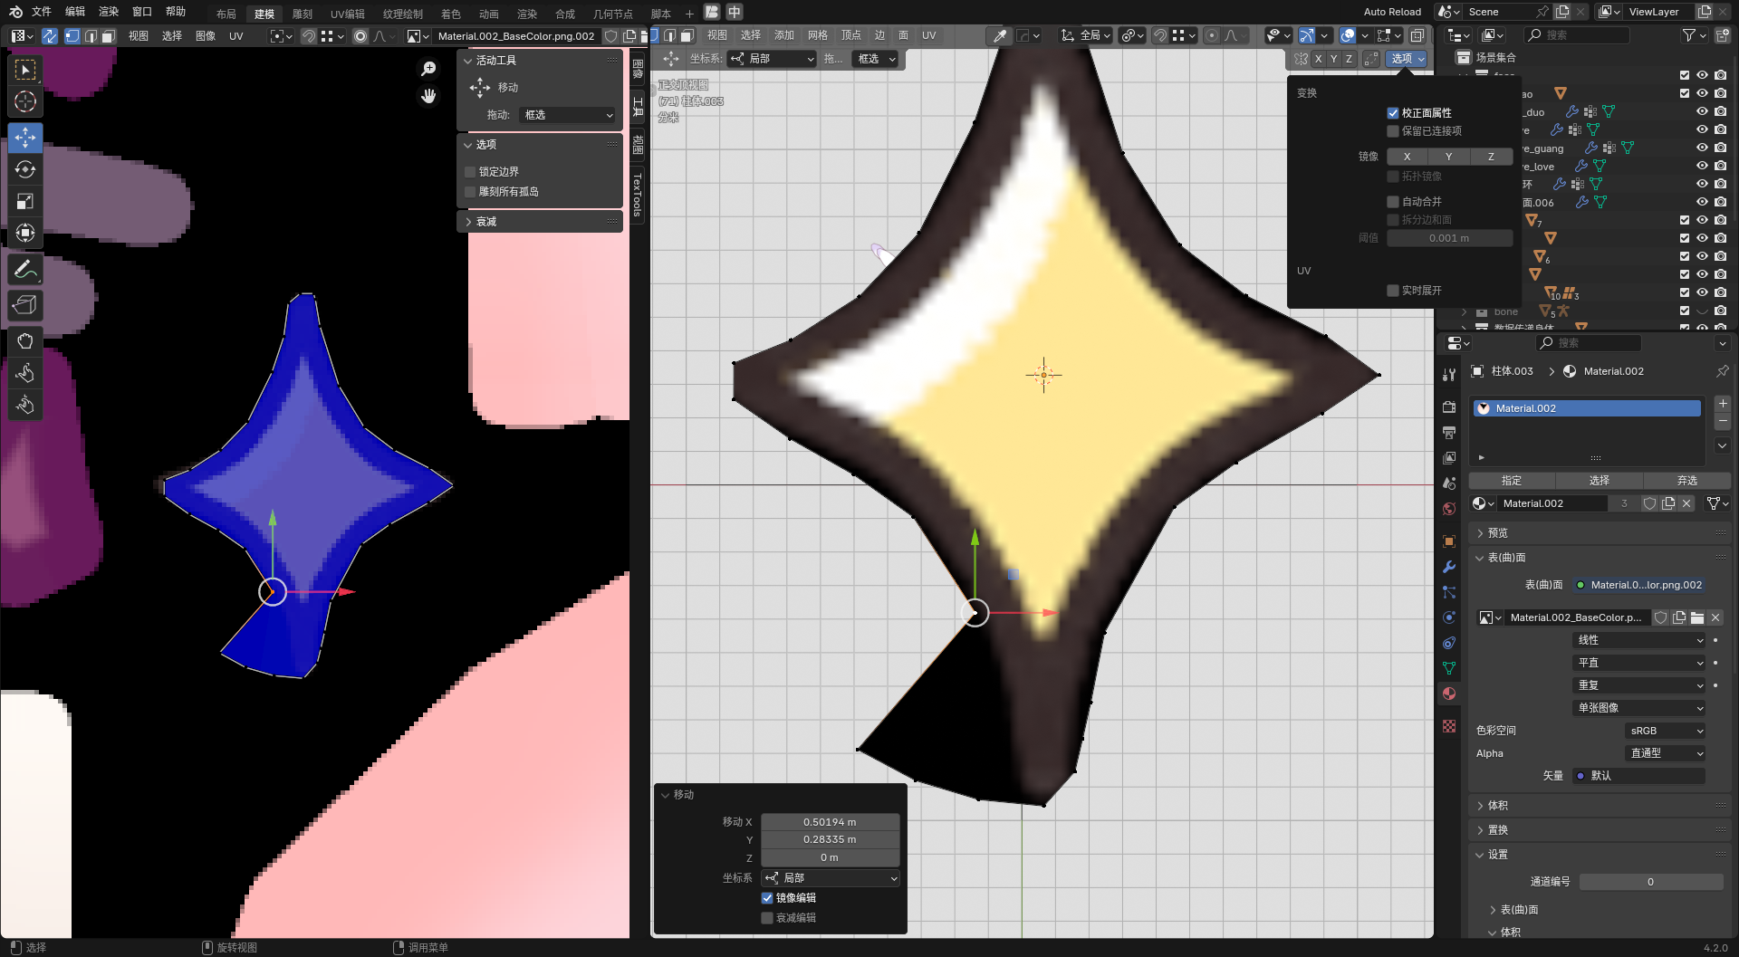Open the 色彩空间 sRGB dropdown
1739x957 pixels.
(x=1666, y=731)
